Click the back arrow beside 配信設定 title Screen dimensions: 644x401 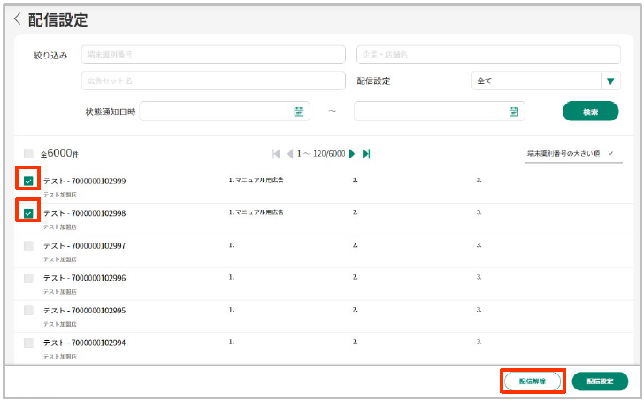point(17,19)
